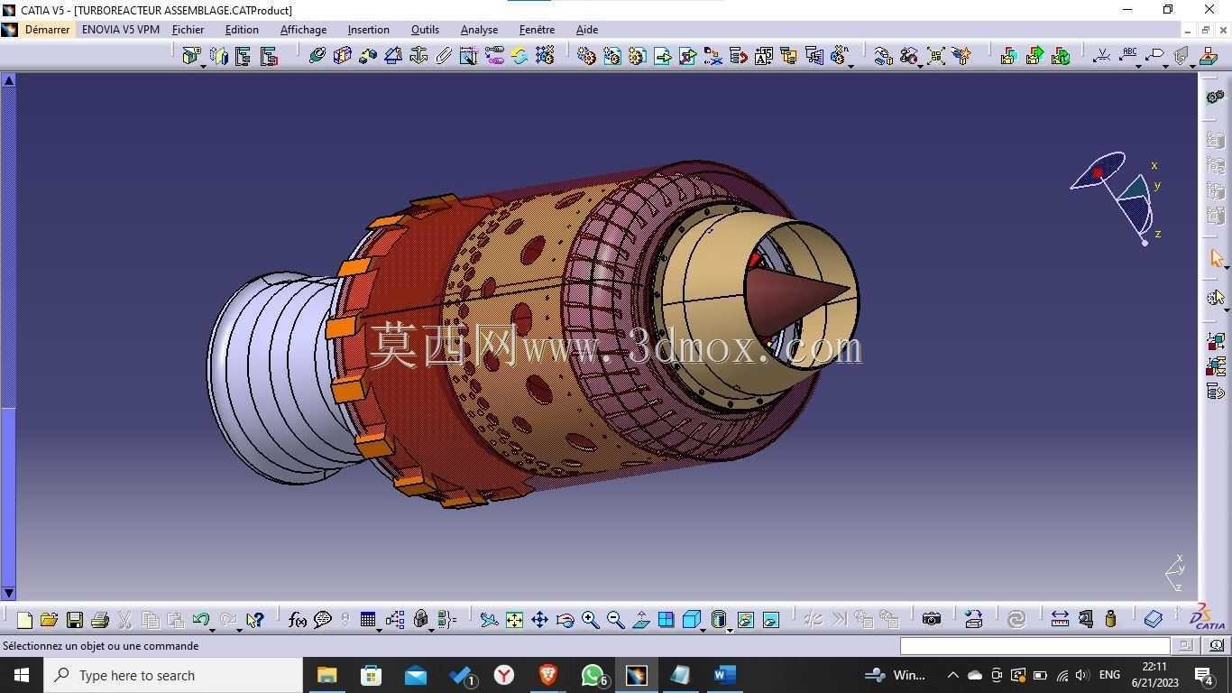
Task: Click the Zoom In magnifier
Action: (590, 619)
